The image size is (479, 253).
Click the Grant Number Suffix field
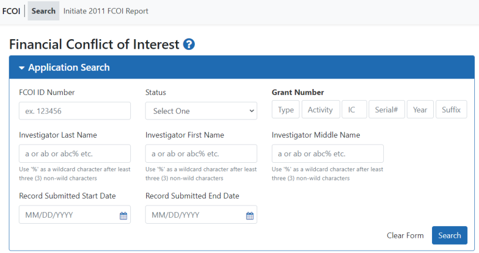pyautogui.click(x=451, y=110)
